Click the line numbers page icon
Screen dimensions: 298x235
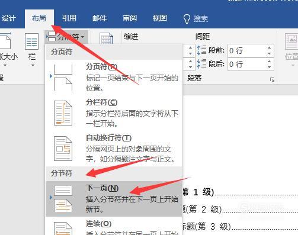point(106,38)
